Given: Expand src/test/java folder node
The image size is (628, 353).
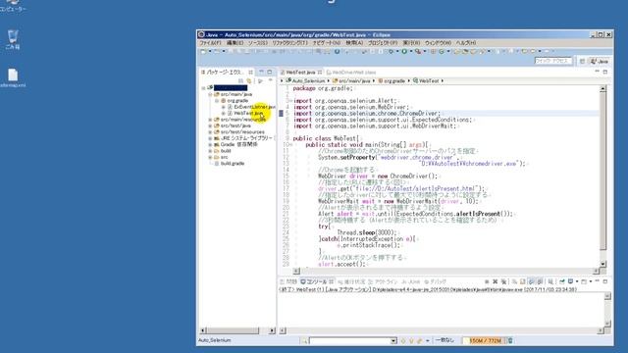Looking at the screenshot, I should tap(210, 126).
